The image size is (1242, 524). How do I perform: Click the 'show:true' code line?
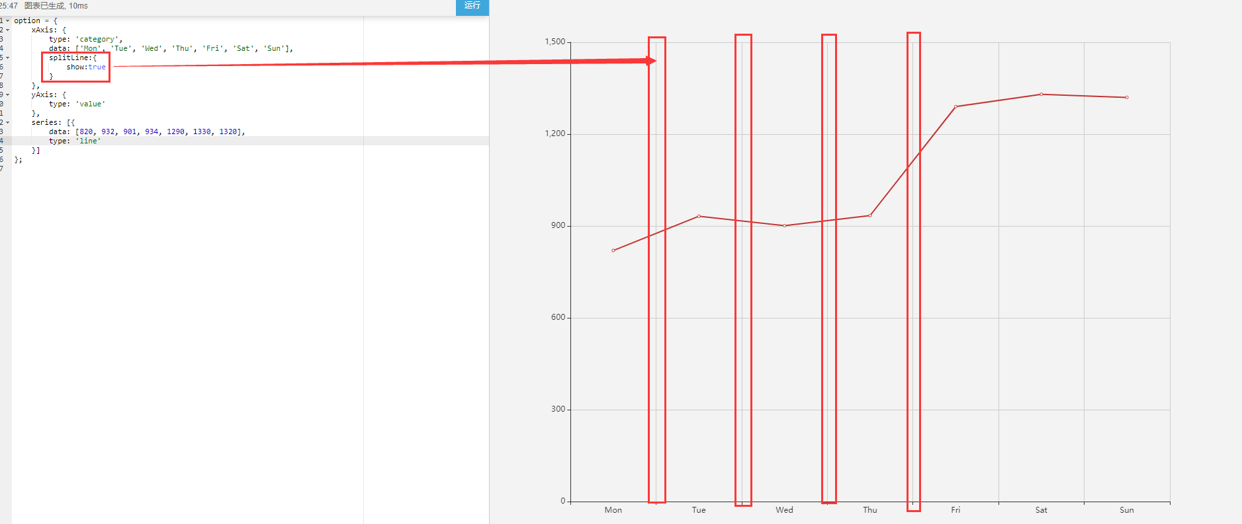pyautogui.click(x=86, y=67)
